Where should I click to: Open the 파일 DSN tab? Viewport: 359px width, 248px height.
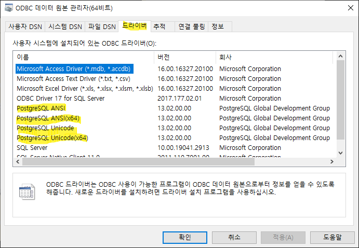[x=102, y=27]
